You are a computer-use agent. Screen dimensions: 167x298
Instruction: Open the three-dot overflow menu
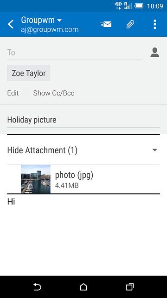(154, 24)
